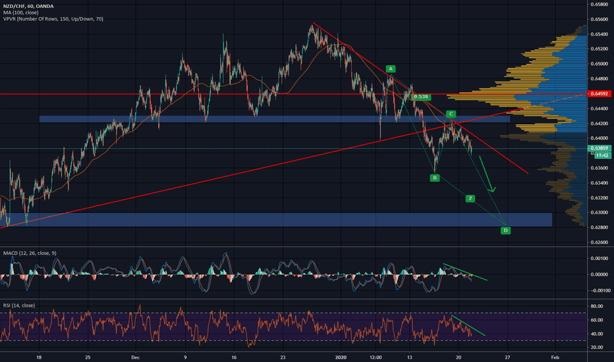Click the 11:43 candle countdown label

(x=600, y=155)
